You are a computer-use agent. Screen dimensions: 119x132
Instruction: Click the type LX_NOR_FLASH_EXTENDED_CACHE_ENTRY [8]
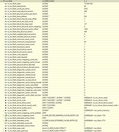[x=60, y=120]
